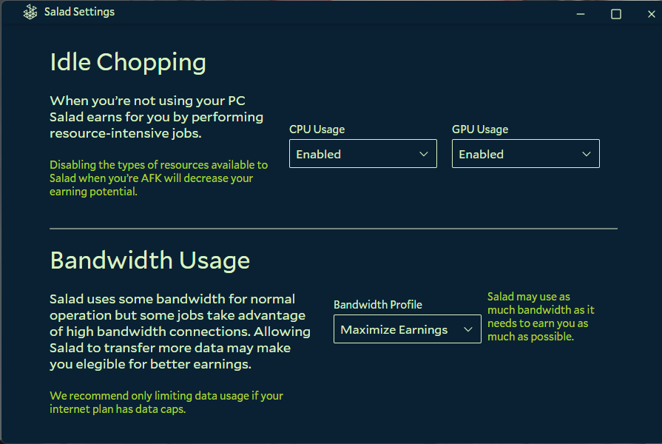Screen dimensions: 662x444
Task: Click the Bandwidth Profile chevron arrow
Action: click(468, 329)
